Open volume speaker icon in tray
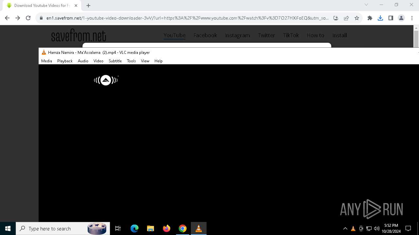This screenshot has width=419, height=235. (x=377, y=228)
